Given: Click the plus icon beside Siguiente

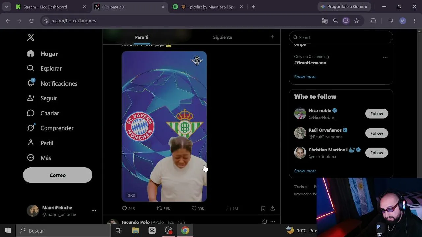Looking at the screenshot, I should 272,37.
